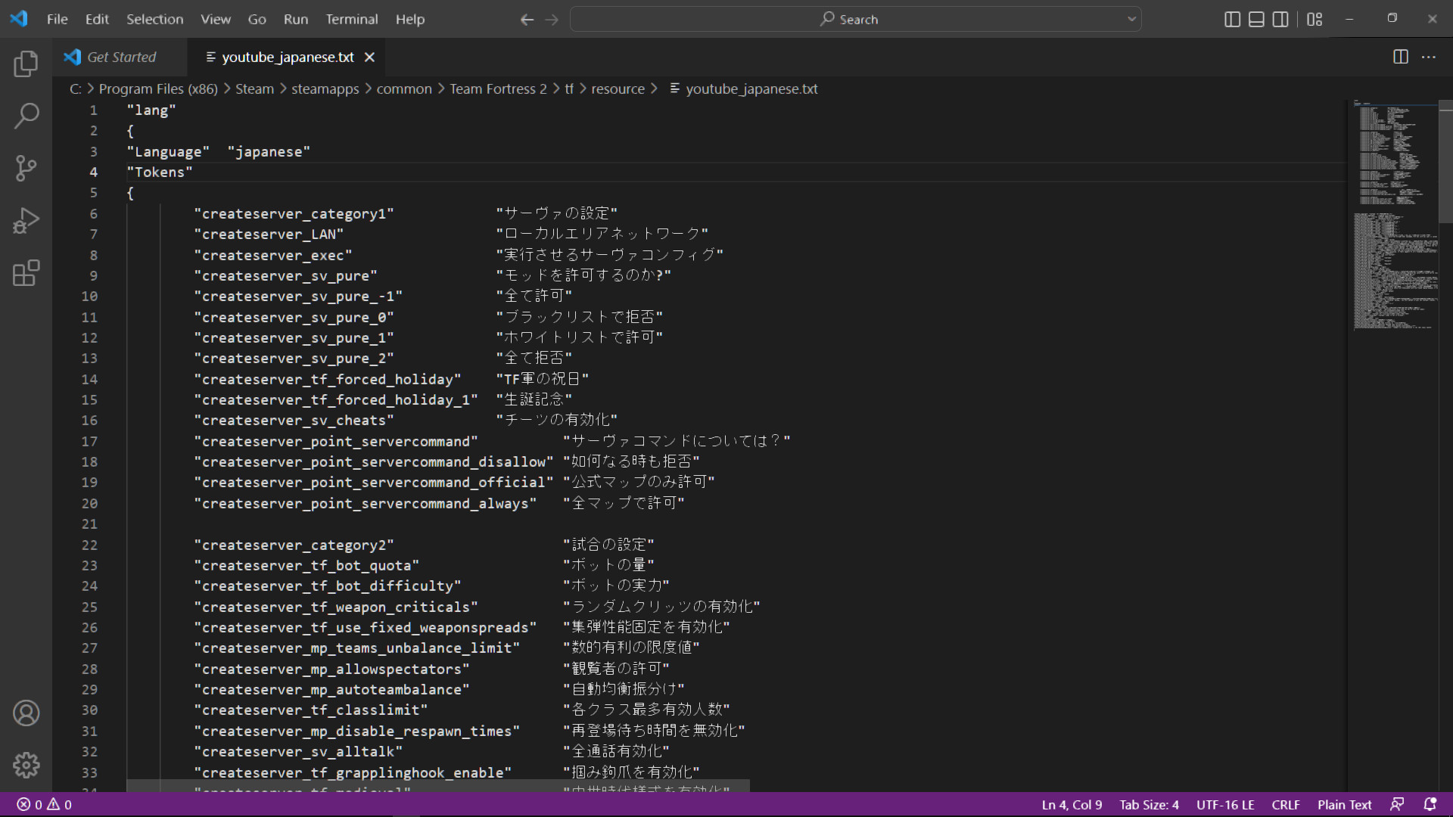Screen dimensions: 1453x817
Task: Switch to the Get Started tab
Action: [120, 57]
